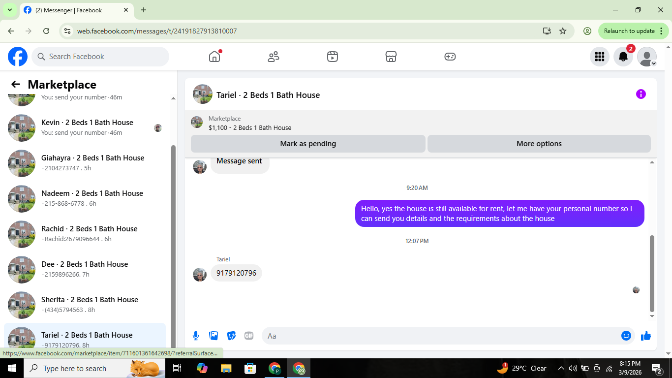672x378 pixels.
Task: Open Windows notification center
Action: click(x=657, y=368)
